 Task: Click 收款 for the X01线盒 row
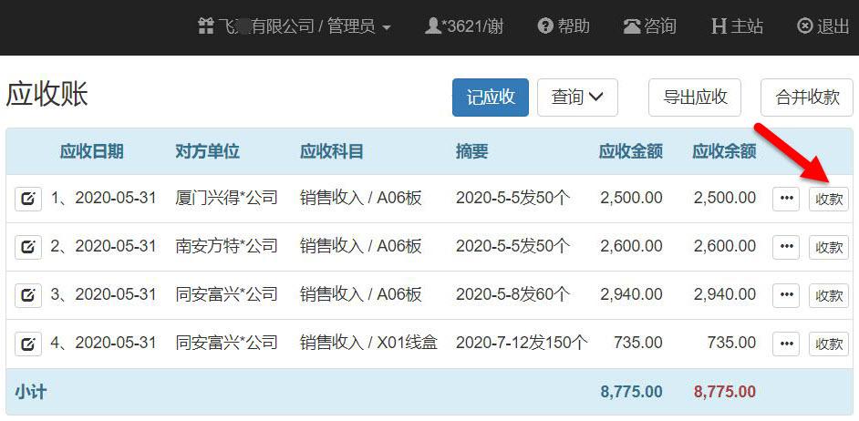[829, 344]
